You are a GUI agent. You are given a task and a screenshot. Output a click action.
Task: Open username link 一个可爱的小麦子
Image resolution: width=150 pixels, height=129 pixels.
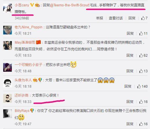[x=29, y=65]
